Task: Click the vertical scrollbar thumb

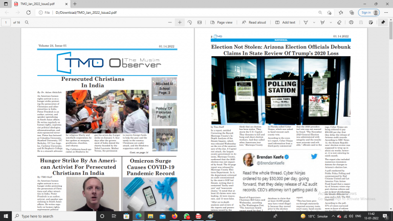Action: click(x=391, y=29)
